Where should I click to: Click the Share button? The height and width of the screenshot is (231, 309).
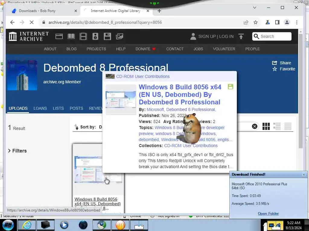pos(282,63)
